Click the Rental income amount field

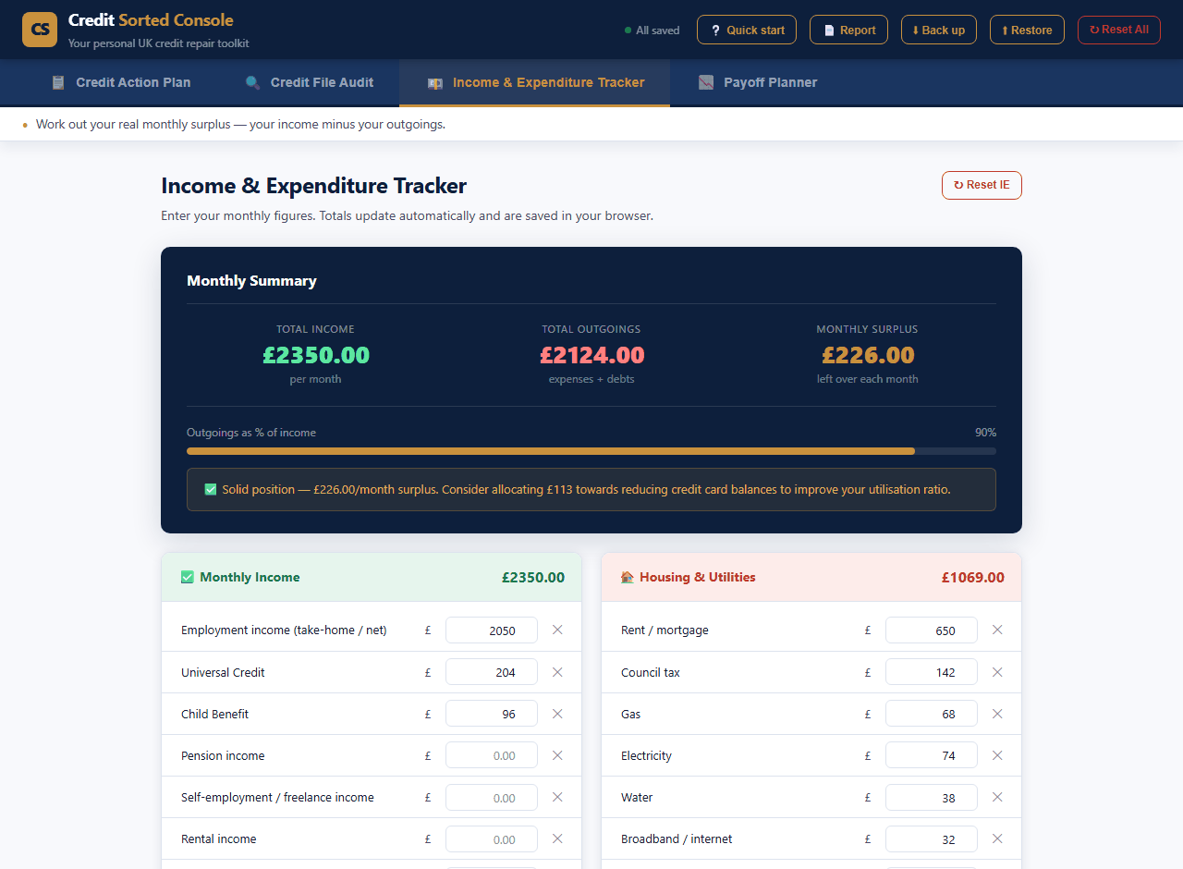[492, 838]
